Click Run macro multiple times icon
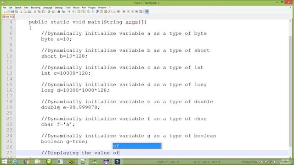294x165 pixels. [136, 11]
